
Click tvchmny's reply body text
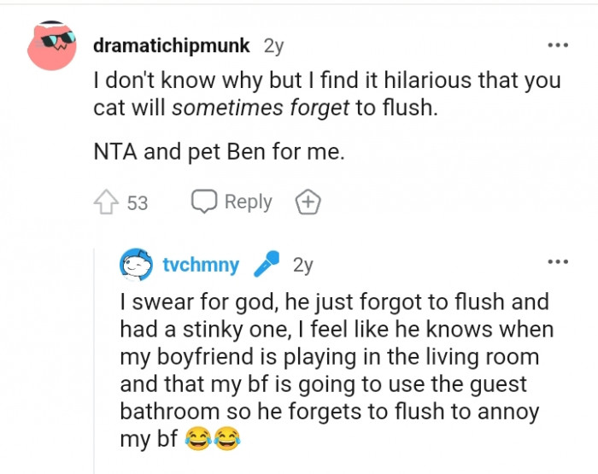point(337,371)
